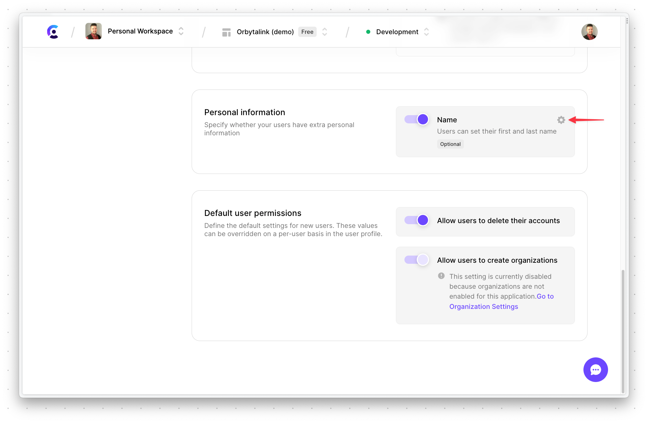This screenshot has width=648, height=423.
Task: Click the Free plan badge
Action: click(307, 32)
